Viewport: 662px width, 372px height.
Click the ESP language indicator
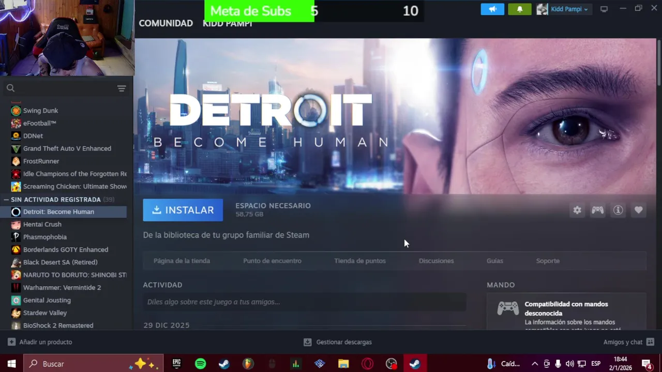tap(596, 364)
